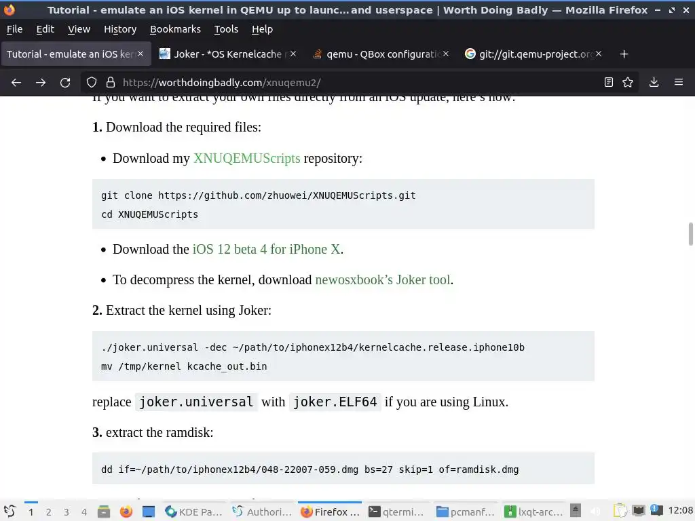The height and width of the screenshot is (521, 695).
Task: Switch to qemu QBox configuration tab
Action: (x=380, y=54)
